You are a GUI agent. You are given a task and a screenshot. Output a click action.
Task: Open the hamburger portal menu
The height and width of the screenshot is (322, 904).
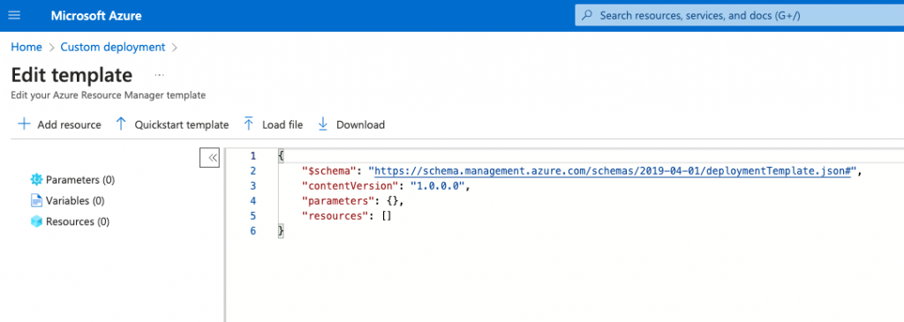point(14,16)
